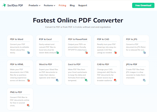Click the Word to PDF card icon
Screen dimensions: 157x112
57,80
